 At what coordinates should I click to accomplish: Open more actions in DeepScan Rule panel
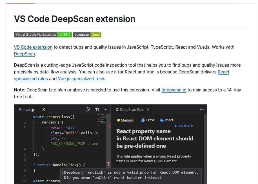(202, 109)
